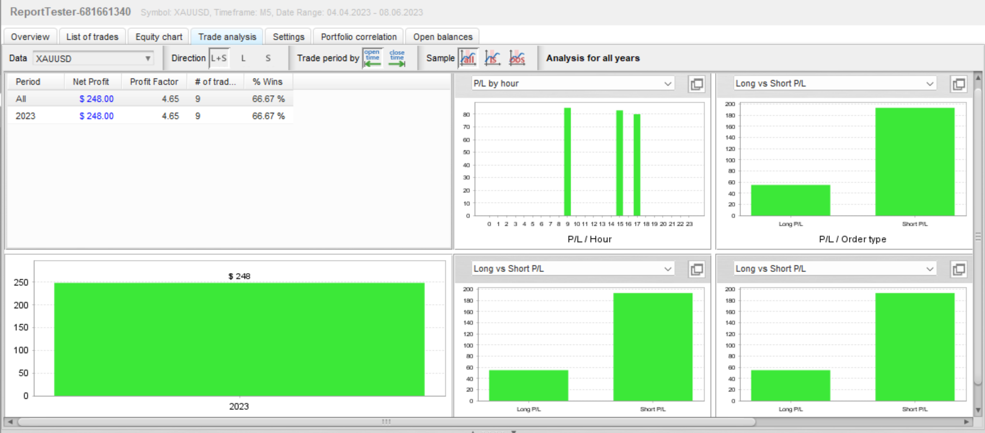The width and height of the screenshot is (985, 433).
Task: Pop out the bottom-middle Long vs Short chart
Action: [x=697, y=269]
